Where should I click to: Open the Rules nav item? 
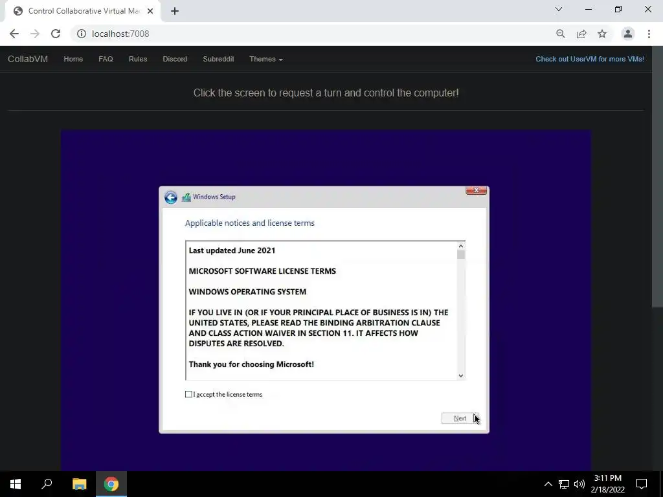point(138,59)
